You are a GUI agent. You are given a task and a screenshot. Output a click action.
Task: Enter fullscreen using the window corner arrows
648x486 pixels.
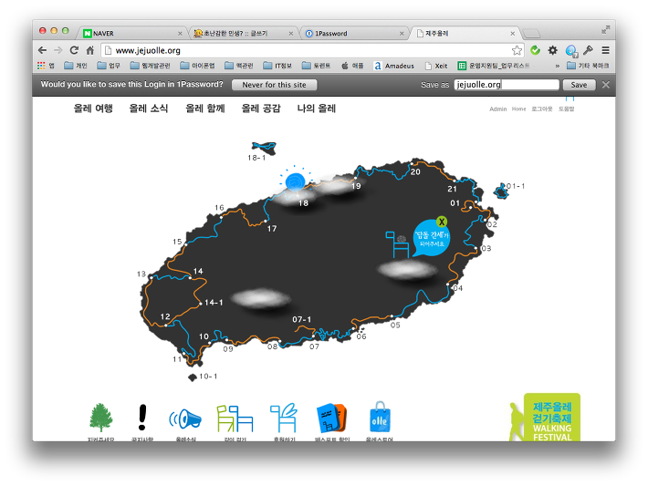click(605, 30)
